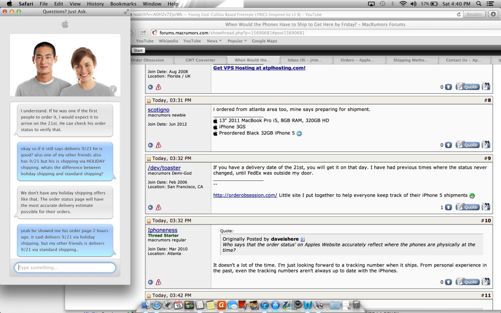Click the report post icon under Iphoneness

point(159,282)
